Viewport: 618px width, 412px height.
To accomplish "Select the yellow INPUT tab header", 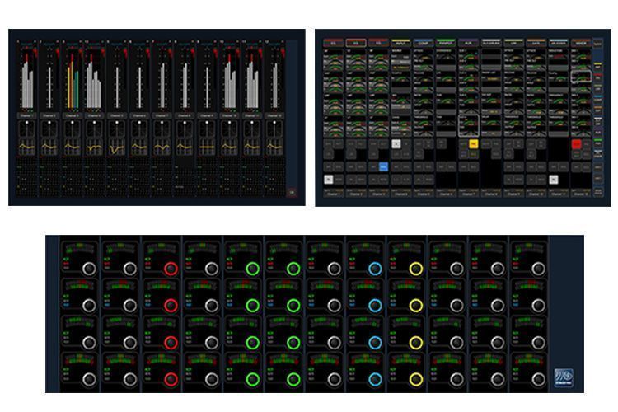I will click(x=400, y=43).
